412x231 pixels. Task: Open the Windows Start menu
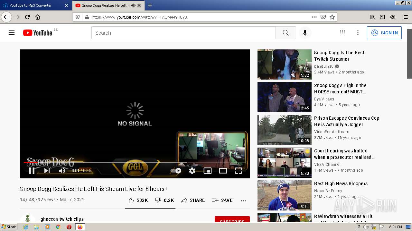(x=9, y=227)
